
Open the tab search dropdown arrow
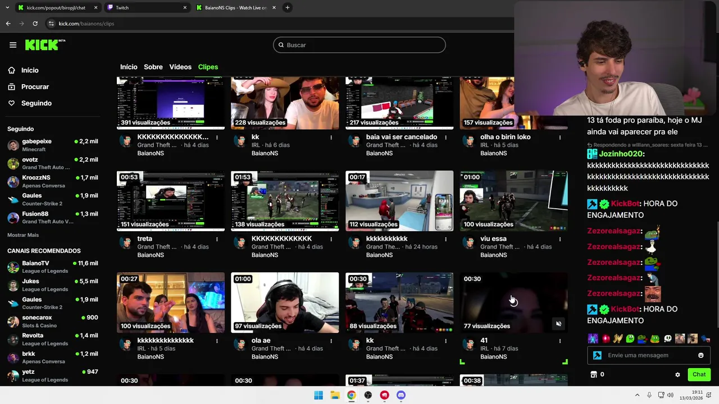7,7
